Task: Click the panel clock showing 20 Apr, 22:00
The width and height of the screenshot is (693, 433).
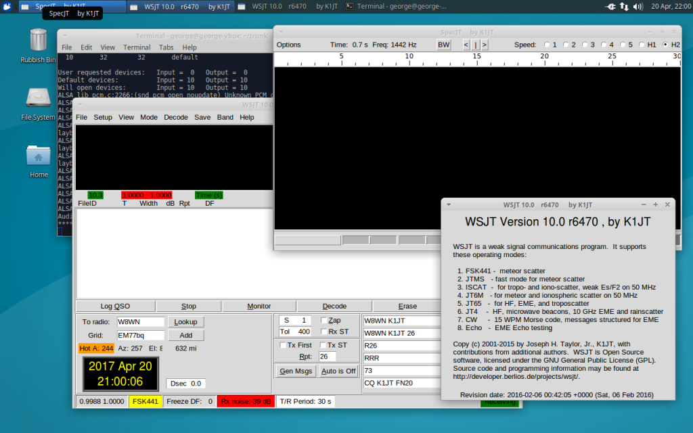Action: (x=671, y=7)
